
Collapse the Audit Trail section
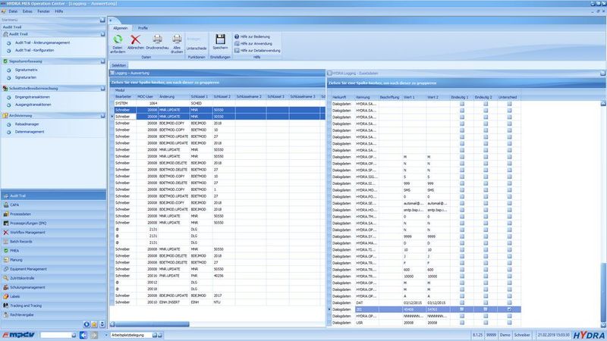102,34
